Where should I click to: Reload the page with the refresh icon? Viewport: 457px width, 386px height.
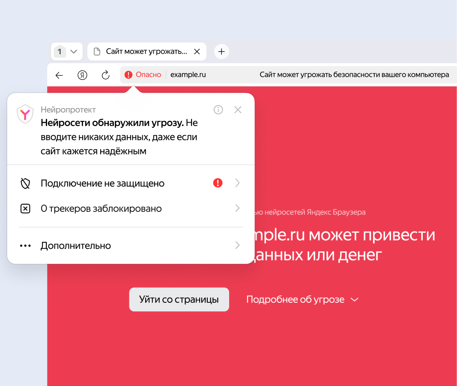pyautogui.click(x=105, y=75)
